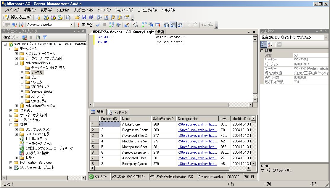Image resolution: width=330 pixels, height=188 pixels.
Task: Expand the AdventureWorksDW database node
Action: 16,106
